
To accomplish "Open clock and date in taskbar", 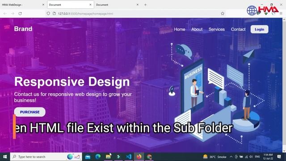I will [x=268, y=157].
